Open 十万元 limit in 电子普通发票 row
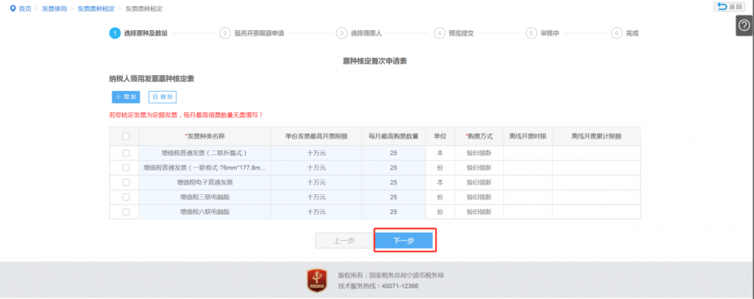 point(317,183)
